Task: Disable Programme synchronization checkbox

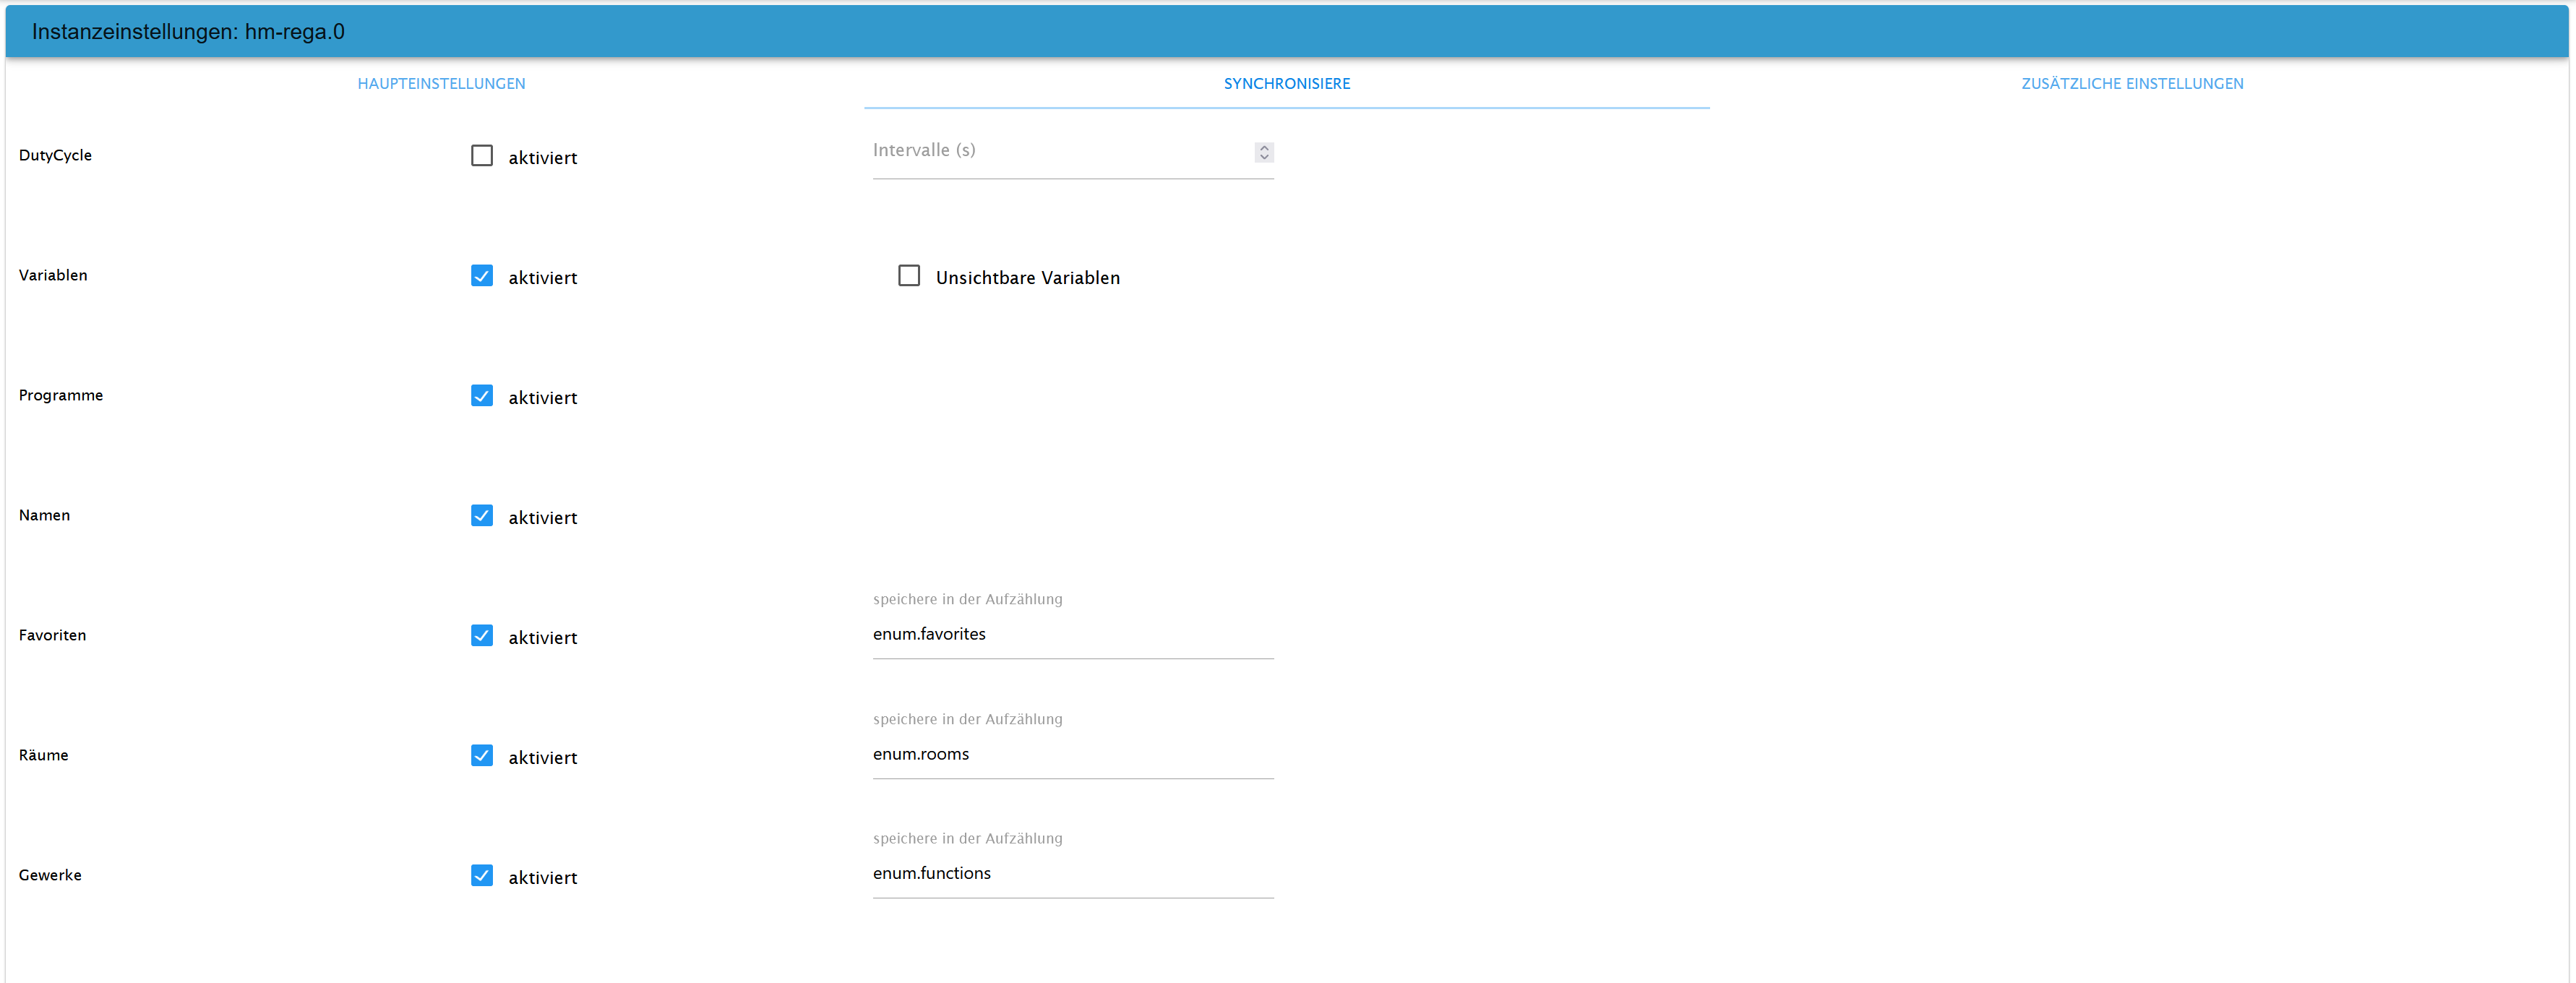Action: [482, 396]
